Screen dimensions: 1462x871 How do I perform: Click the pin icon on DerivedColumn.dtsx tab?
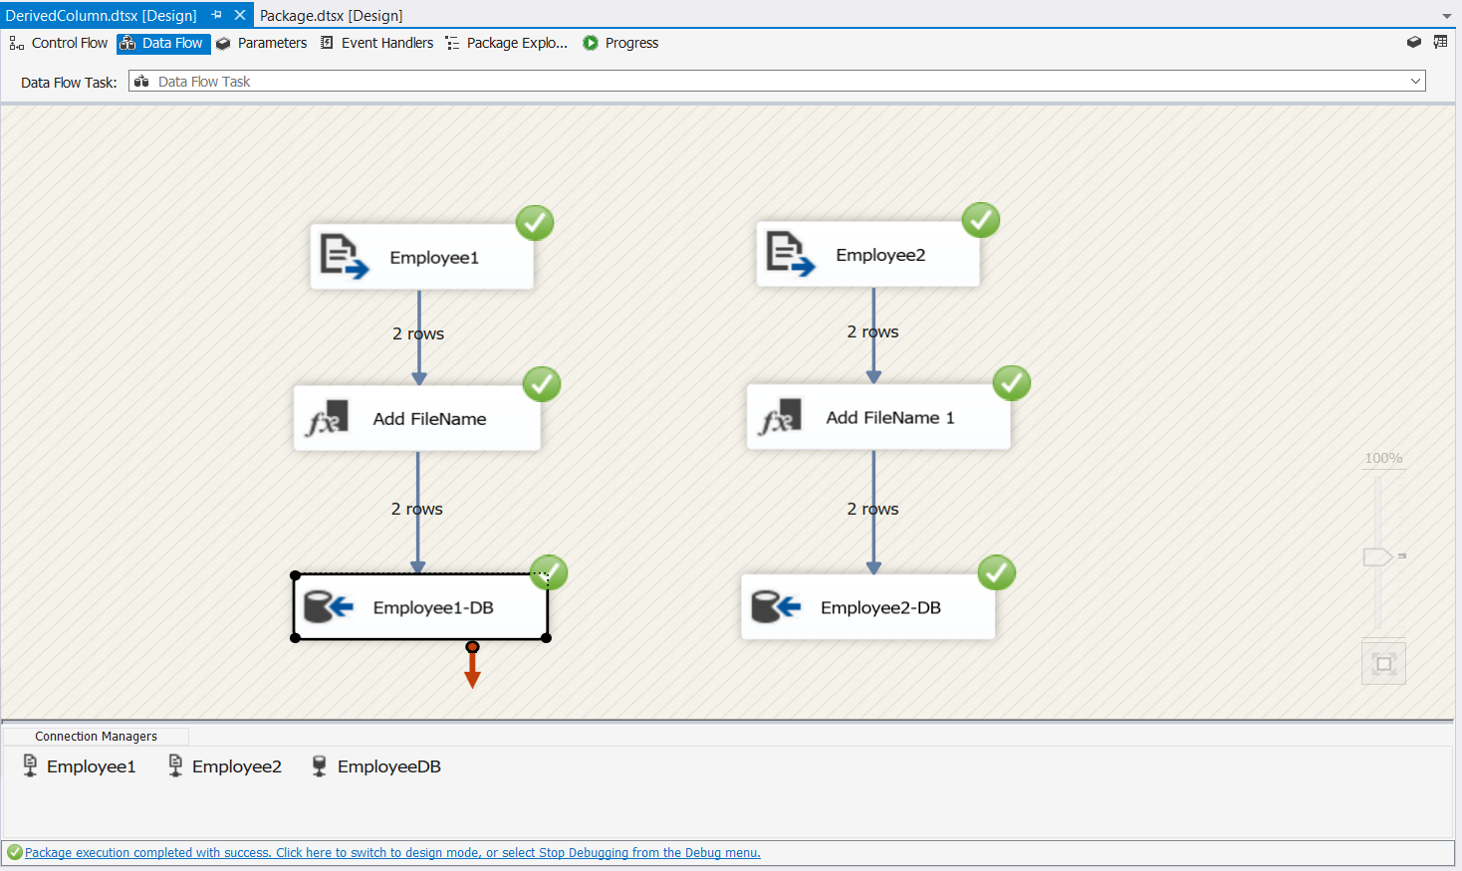pyautogui.click(x=215, y=15)
